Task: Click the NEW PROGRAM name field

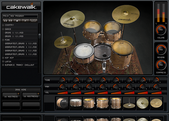Action: [24, 16]
